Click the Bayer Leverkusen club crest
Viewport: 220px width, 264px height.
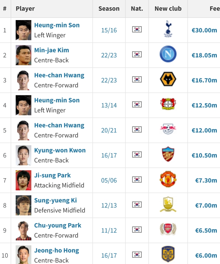168,104
